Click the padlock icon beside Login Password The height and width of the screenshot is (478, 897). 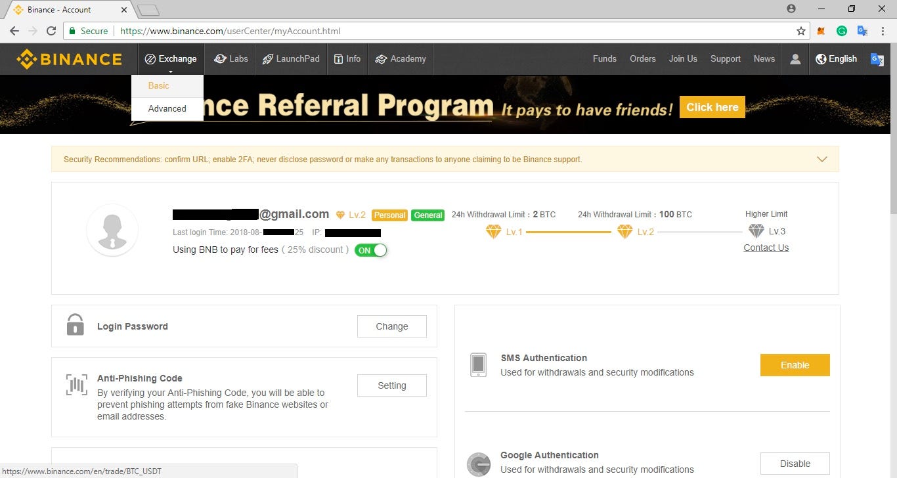click(76, 325)
